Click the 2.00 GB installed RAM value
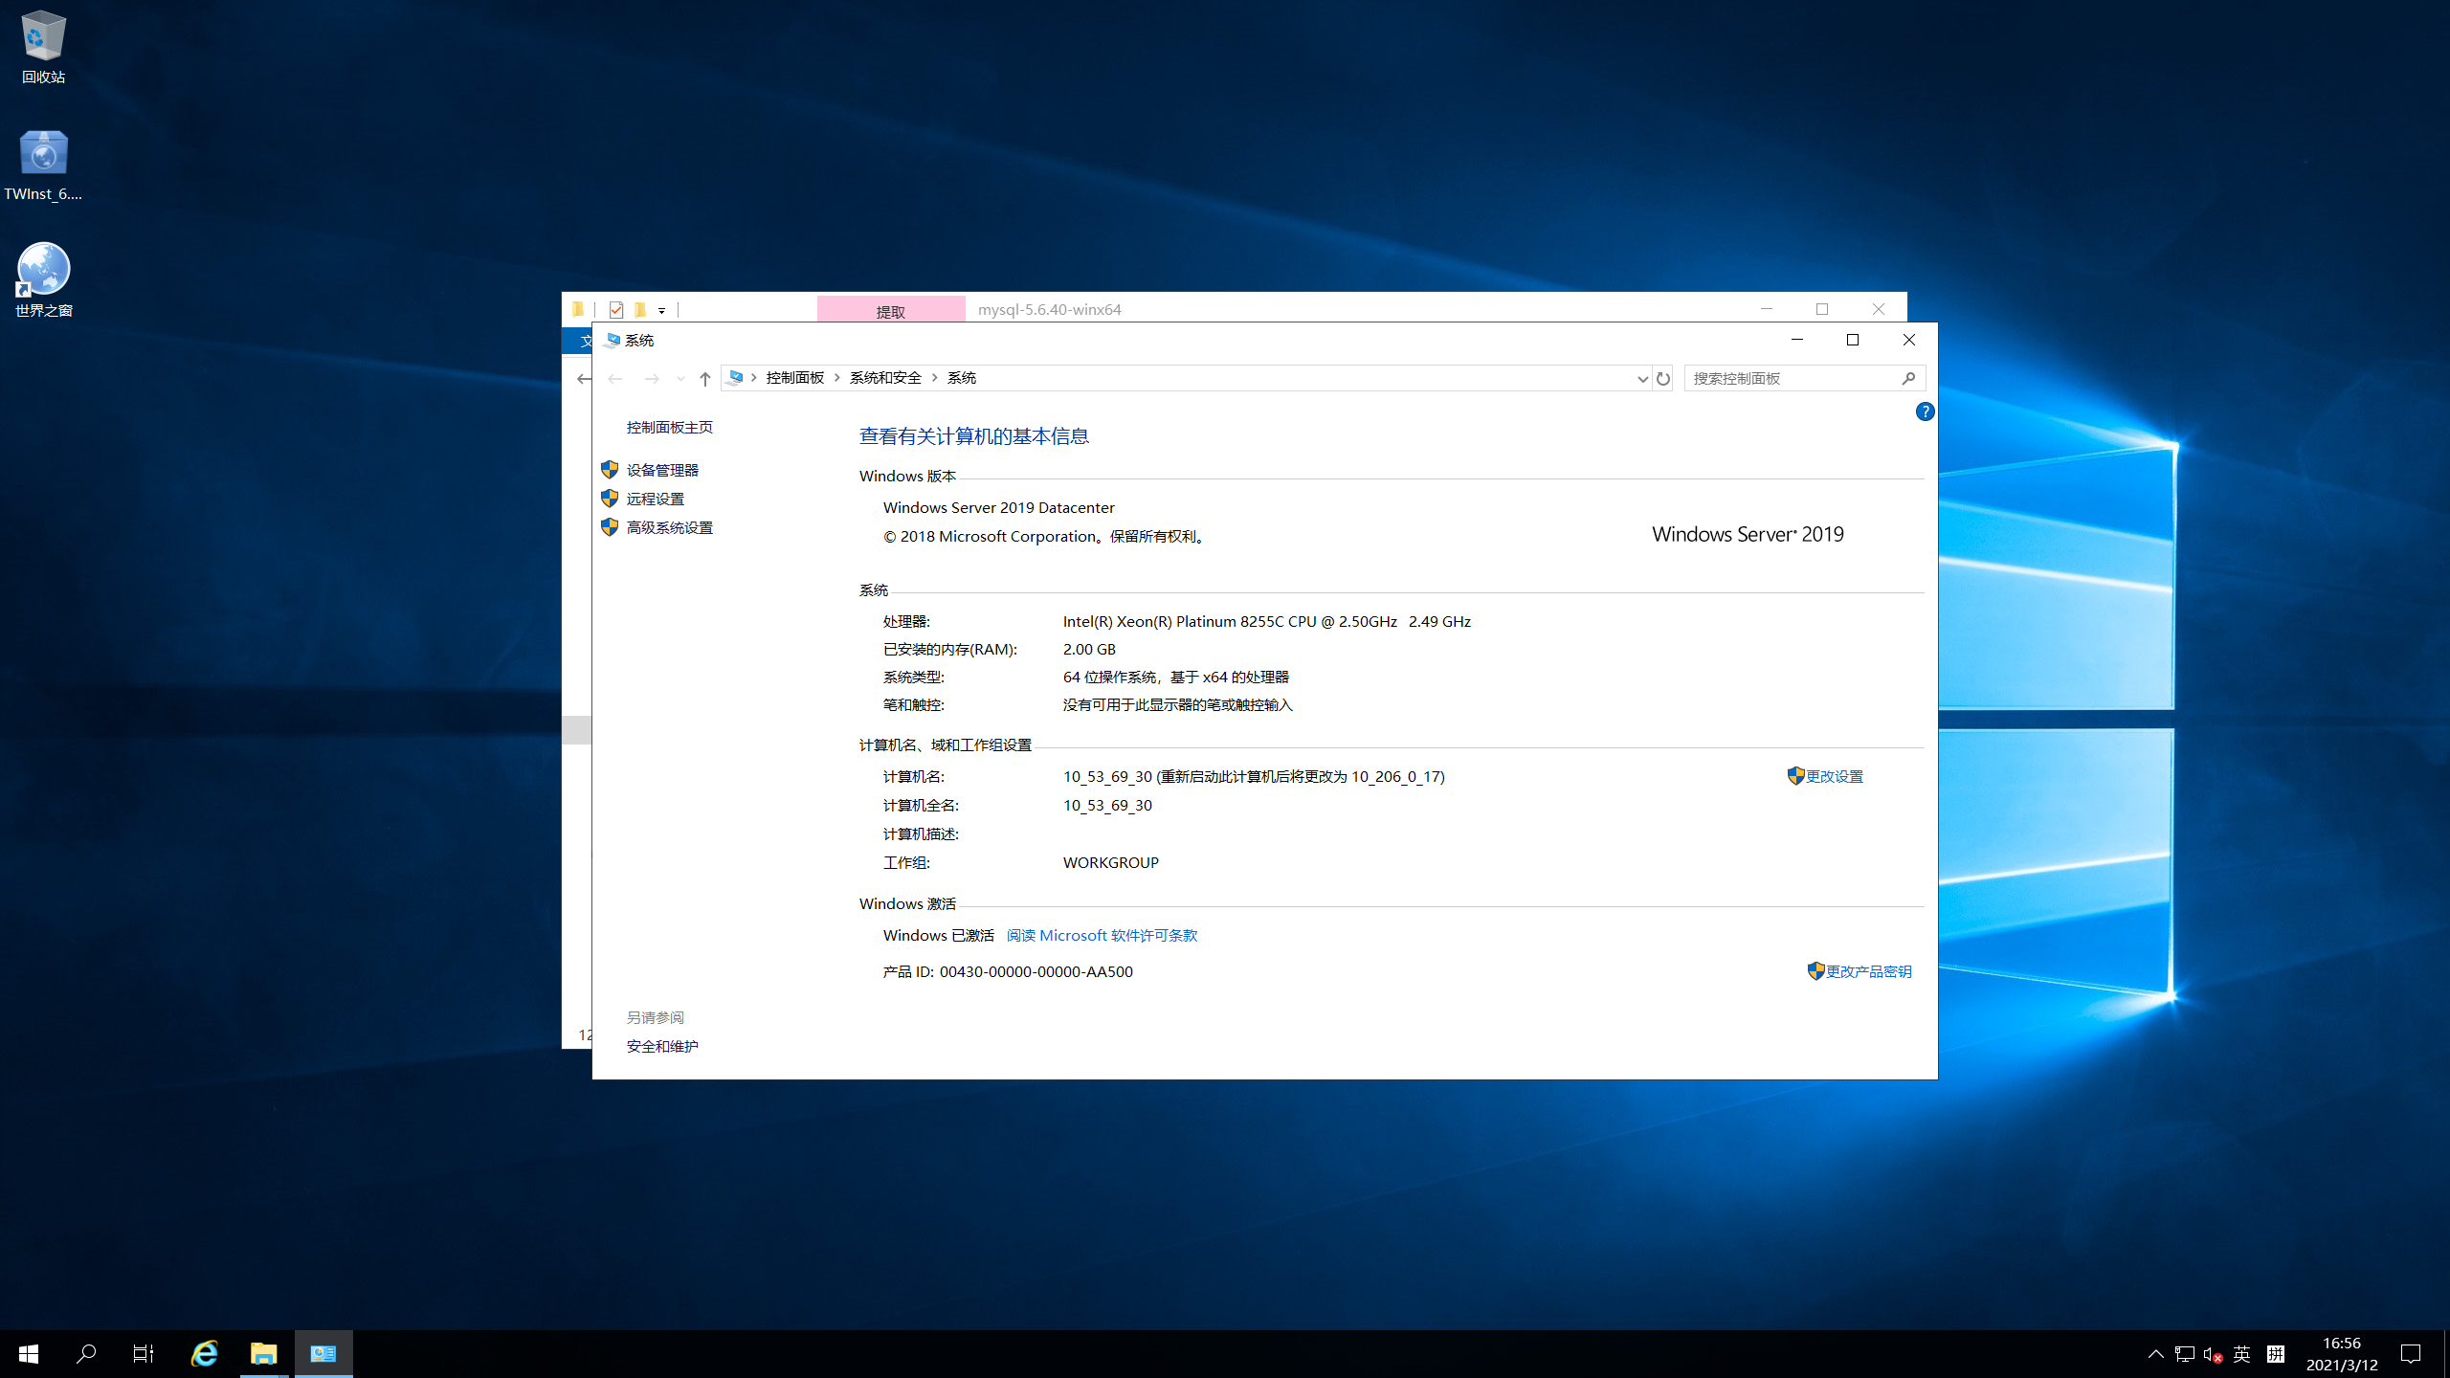Image resolution: width=2450 pixels, height=1378 pixels. 1088,649
